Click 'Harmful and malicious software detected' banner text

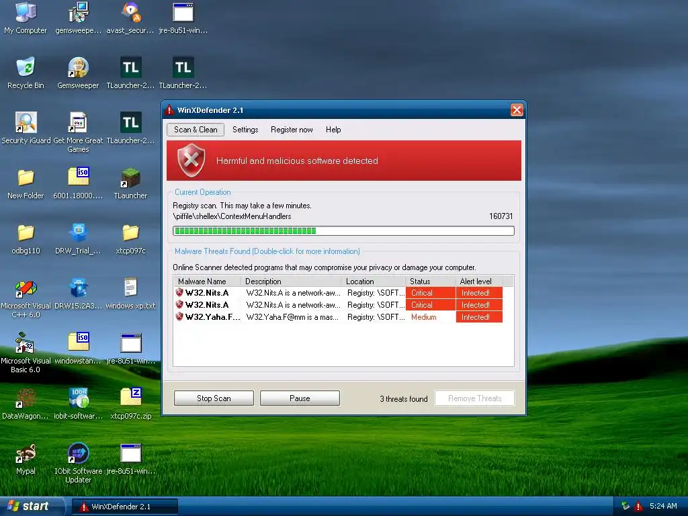pos(297,161)
